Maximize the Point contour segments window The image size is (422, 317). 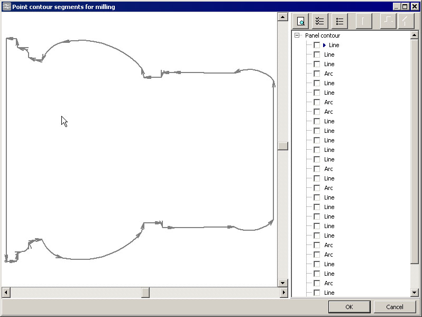click(405, 6)
